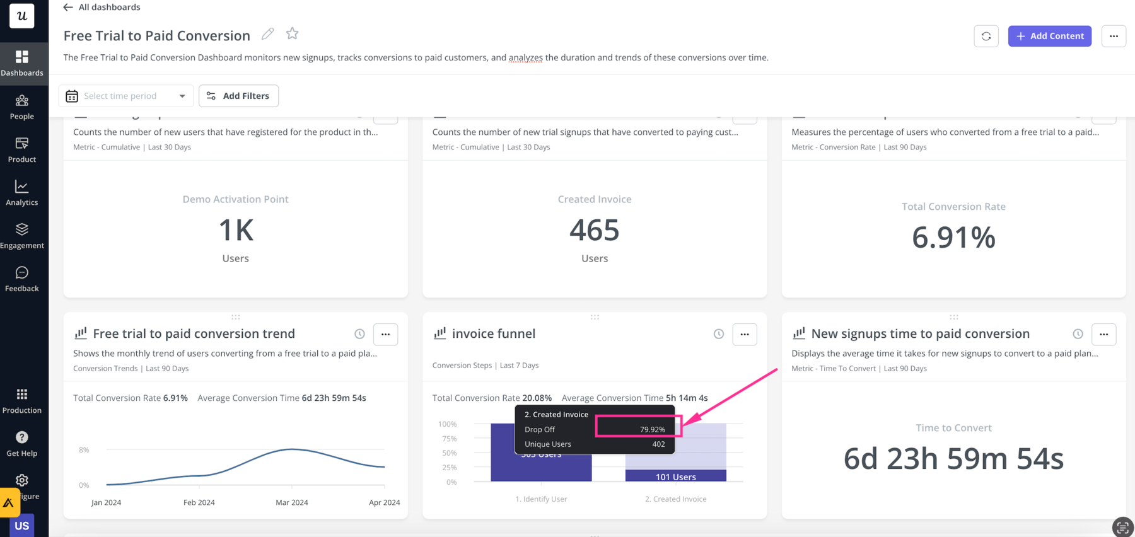Click the pencil icon to edit dashboard title
The height and width of the screenshot is (537, 1135).
point(267,34)
